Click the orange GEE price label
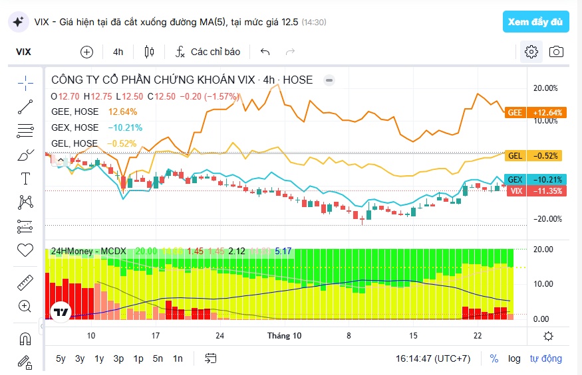 pyautogui.click(x=535, y=113)
